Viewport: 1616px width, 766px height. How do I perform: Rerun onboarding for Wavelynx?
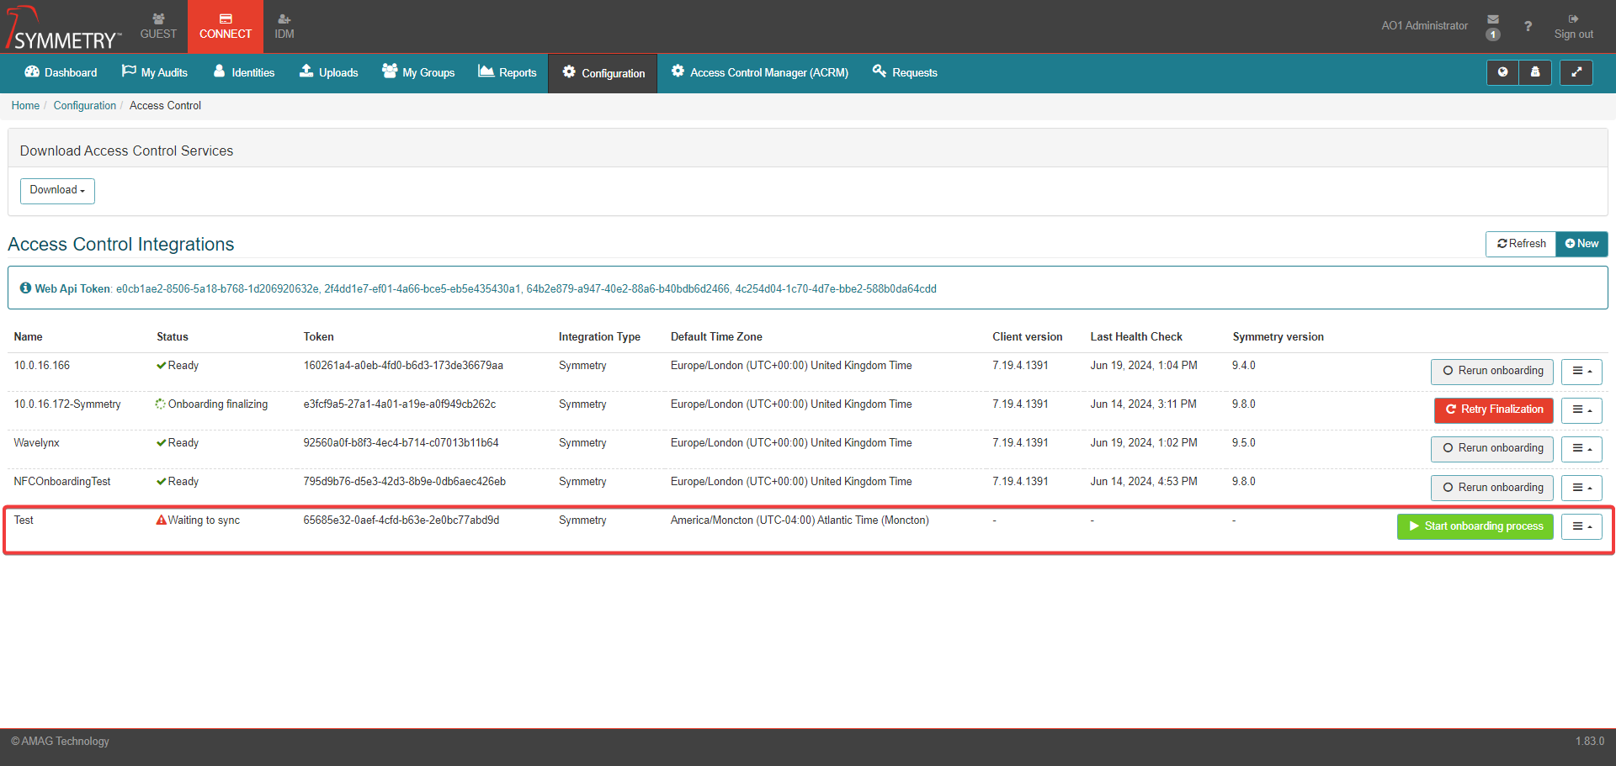(x=1492, y=448)
